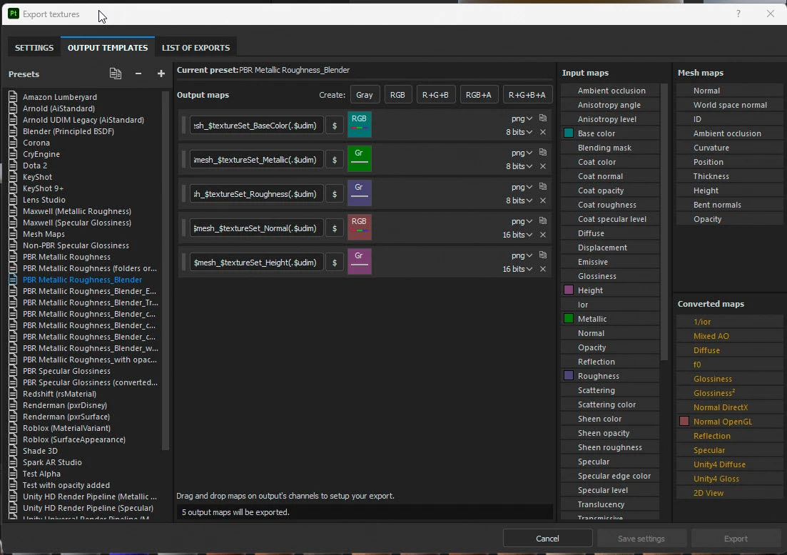Select the Normal DirectX converted map
Image resolution: width=787 pixels, height=555 pixels.
[730, 407]
